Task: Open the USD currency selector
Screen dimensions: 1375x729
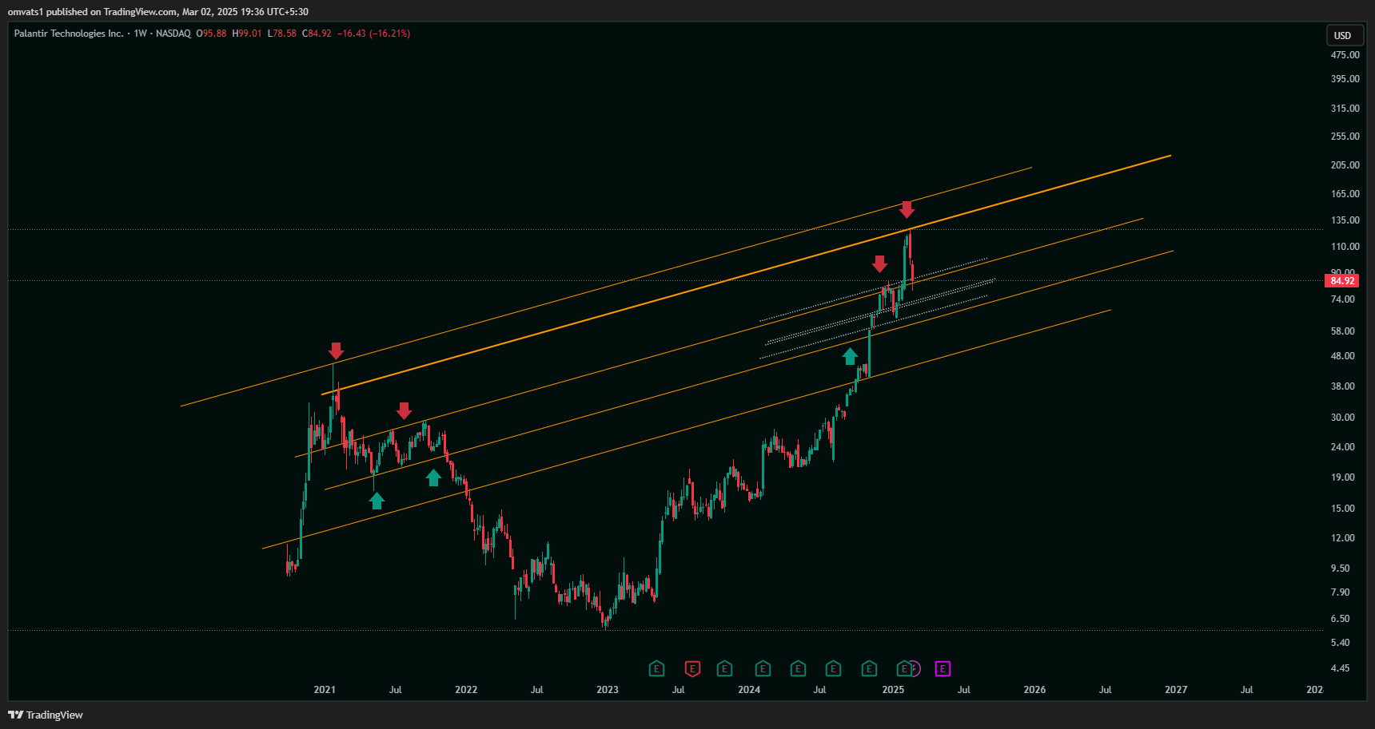Action: click(x=1343, y=35)
